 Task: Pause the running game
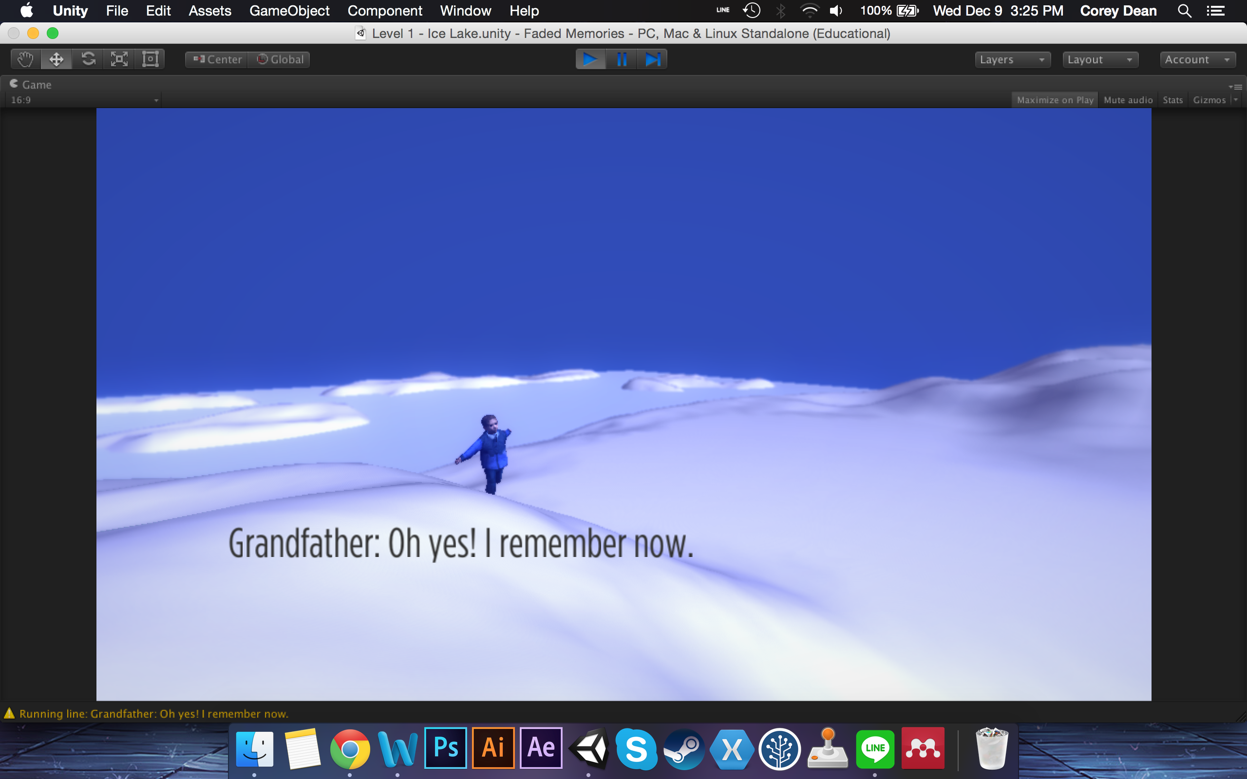tap(622, 59)
